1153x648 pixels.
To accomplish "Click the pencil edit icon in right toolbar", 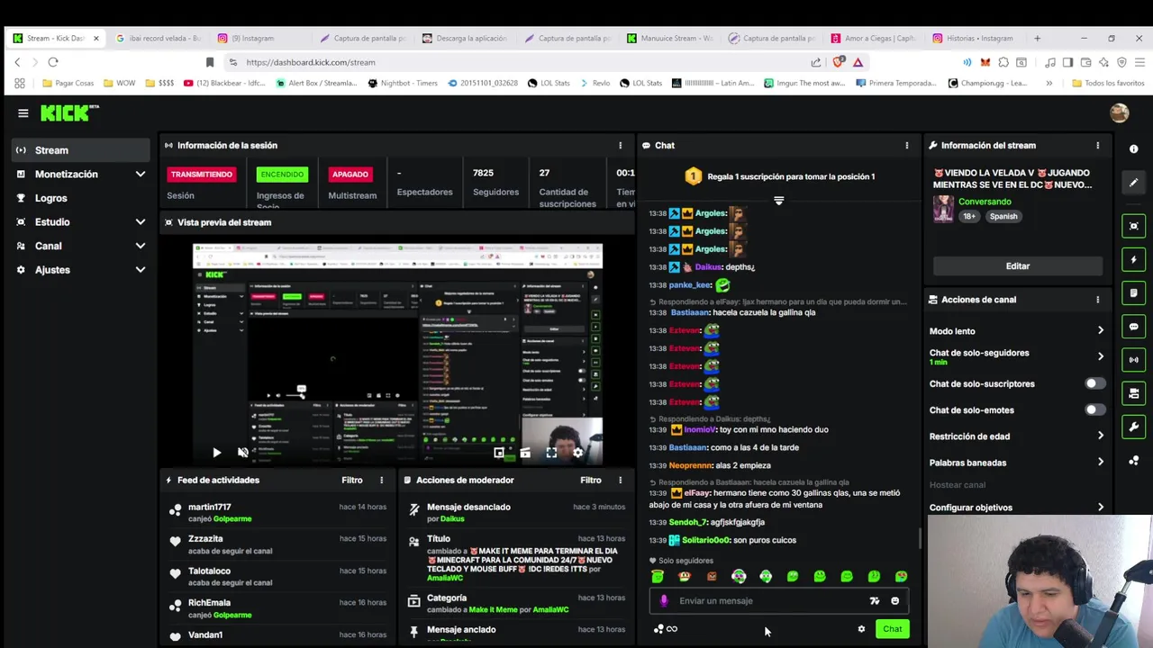I will [1134, 182].
